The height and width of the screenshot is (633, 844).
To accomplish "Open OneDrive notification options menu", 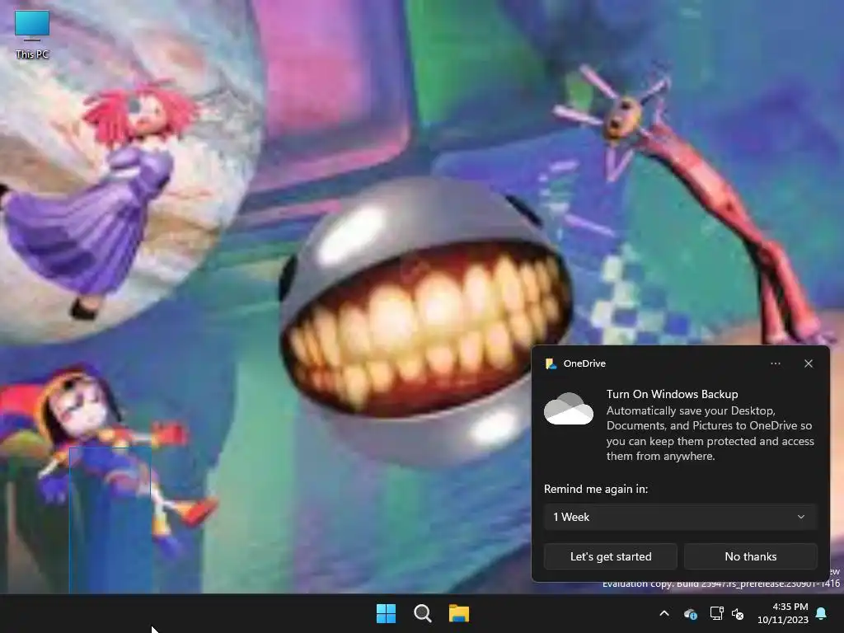I will pos(775,363).
